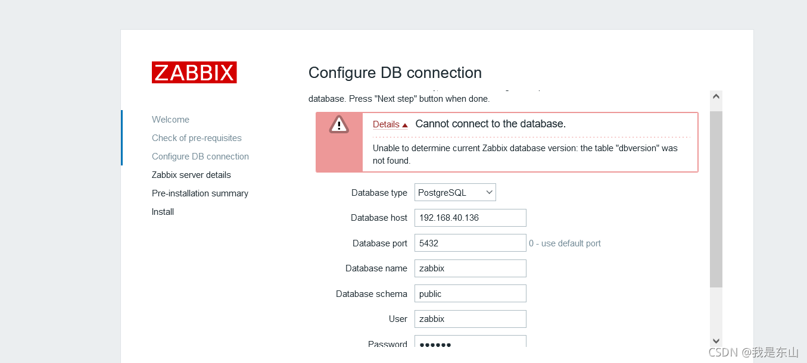Click the 'Database host' label
Viewport: 807px width, 363px height.
[x=379, y=218]
